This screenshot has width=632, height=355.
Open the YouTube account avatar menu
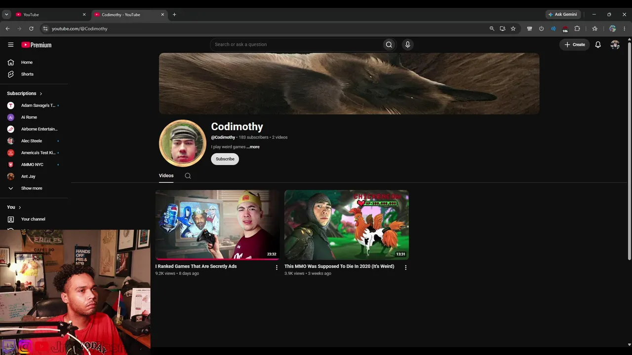[615, 44]
